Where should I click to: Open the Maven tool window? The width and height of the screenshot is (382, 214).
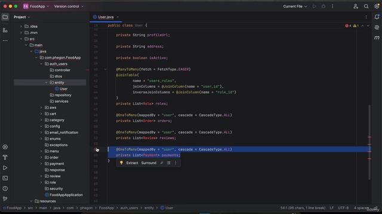click(377, 37)
